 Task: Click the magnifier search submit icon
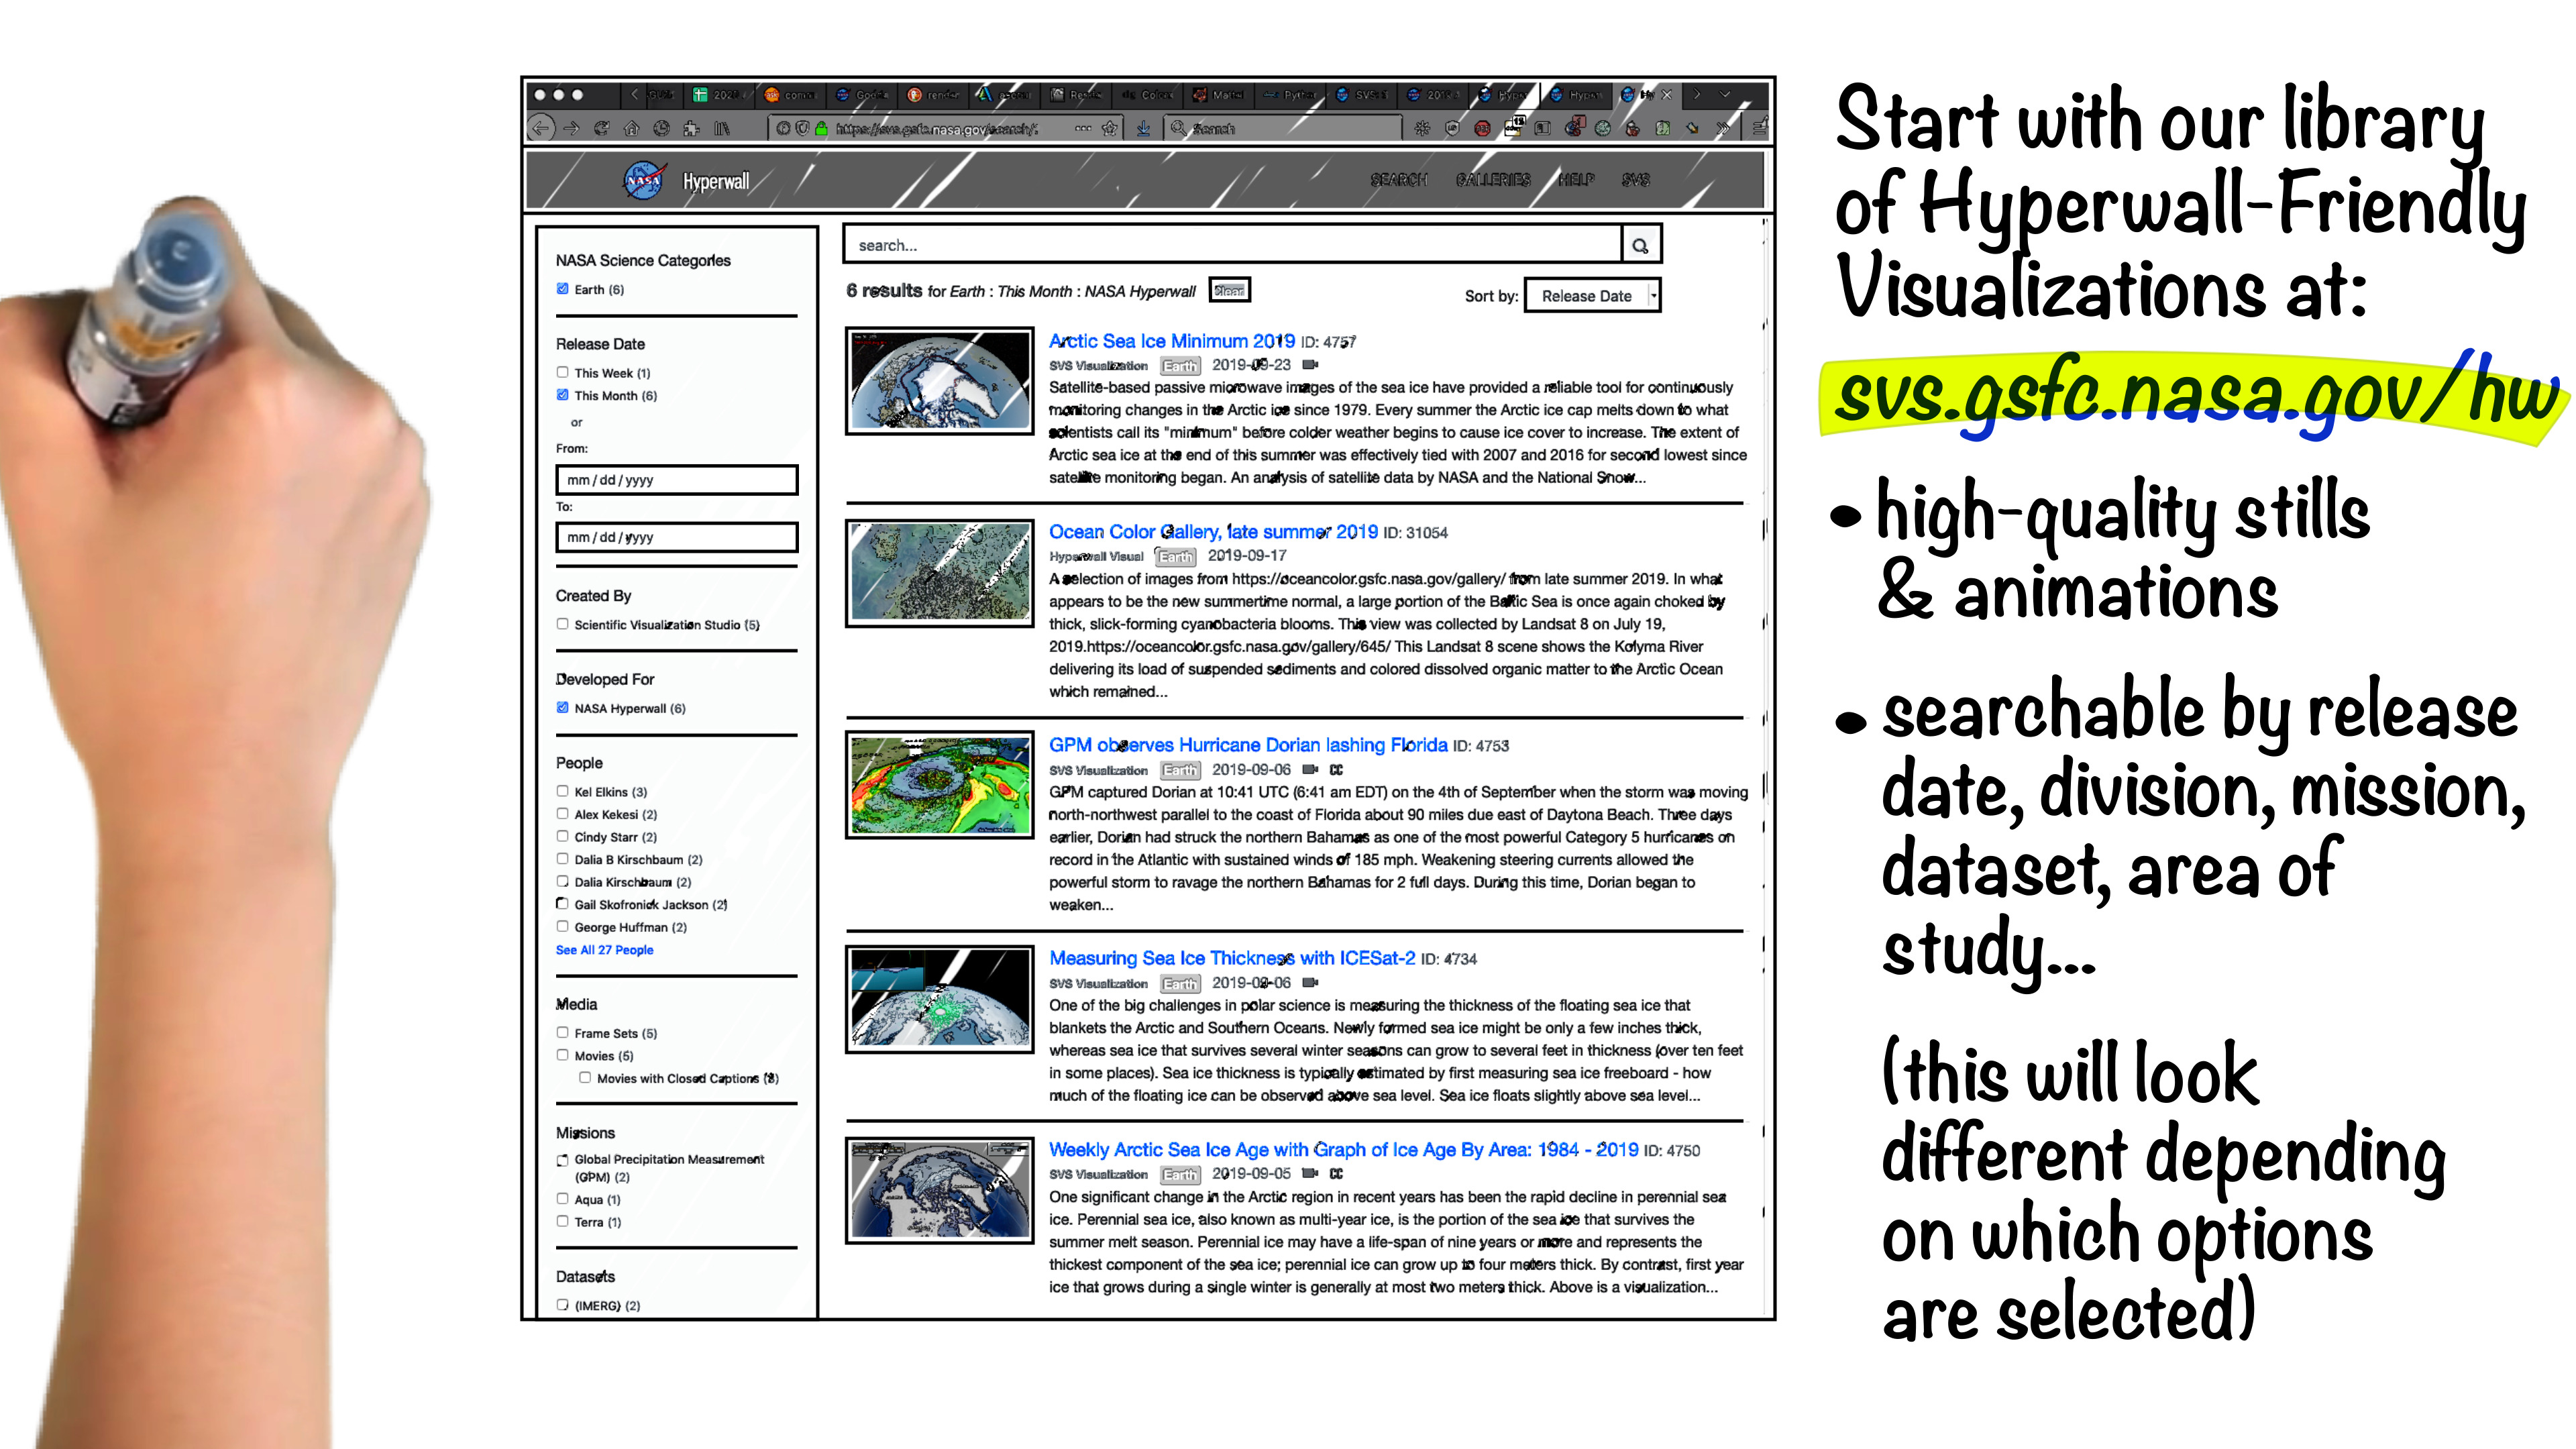click(x=1640, y=245)
